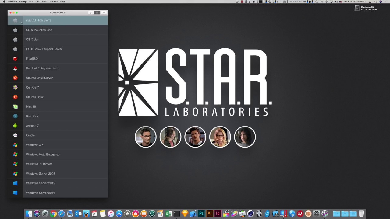Open System Preferences from the Dock
The height and width of the screenshot is (219, 390).
point(316,214)
